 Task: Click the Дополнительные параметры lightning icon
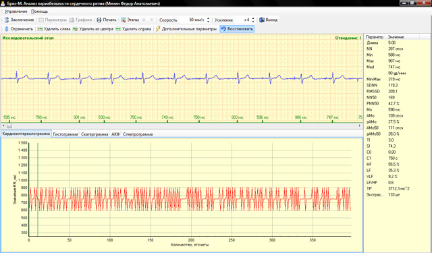coord(158,28)
